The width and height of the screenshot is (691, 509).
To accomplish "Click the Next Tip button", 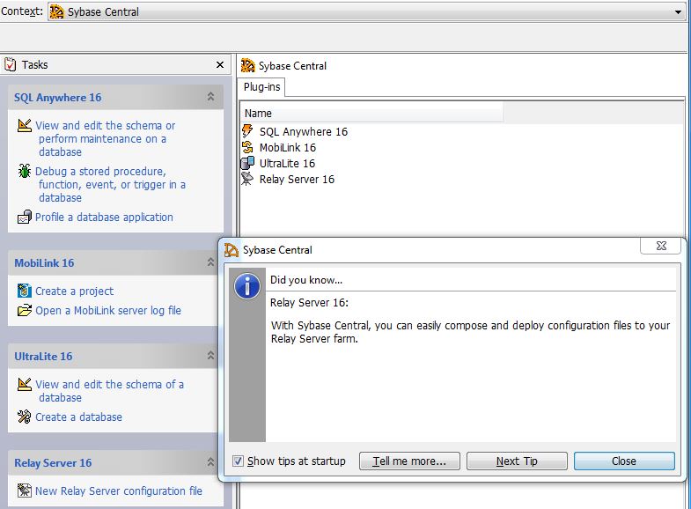I will (517, 461).
